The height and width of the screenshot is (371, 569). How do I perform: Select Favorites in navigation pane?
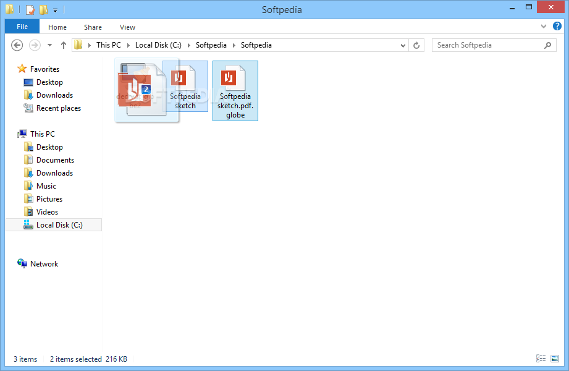[44, 69]
